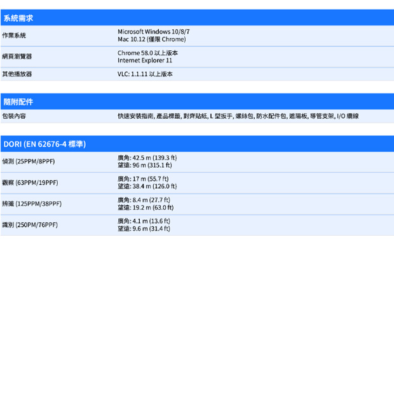
Task: Select the 識別 (250PPM/76PPF) row label
Action: [31, 225]
